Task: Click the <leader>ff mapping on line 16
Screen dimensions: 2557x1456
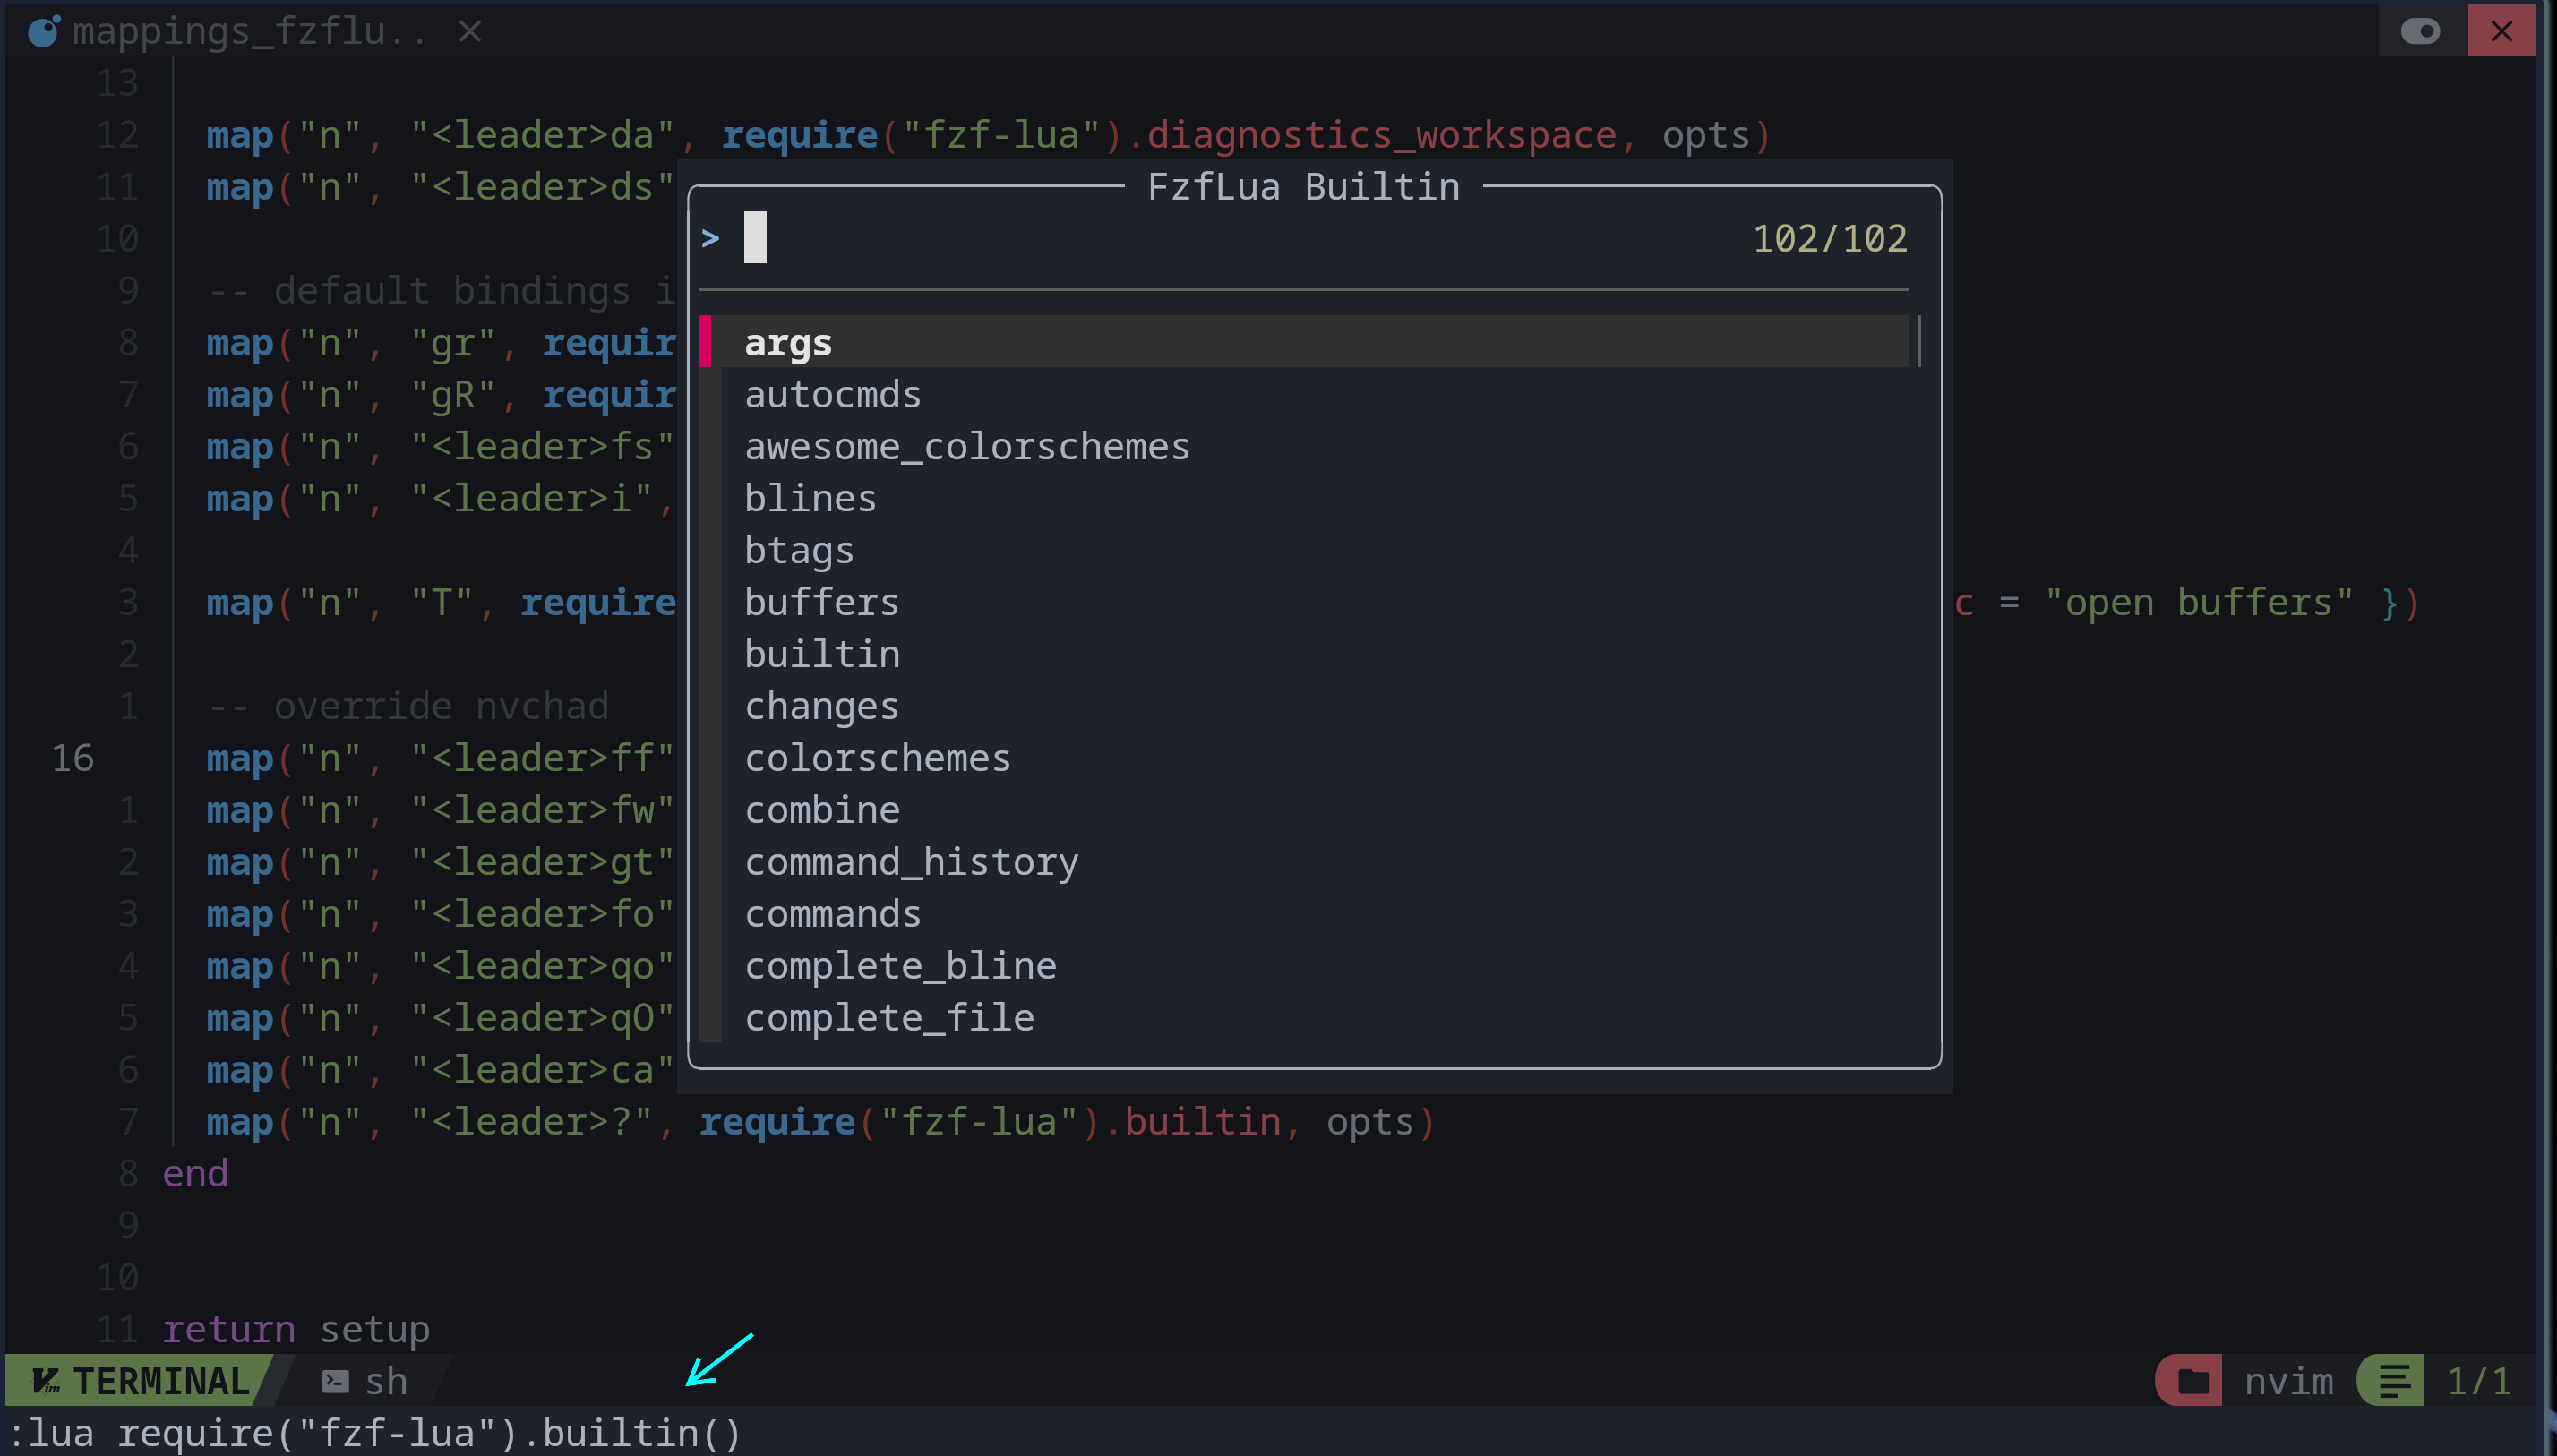Action: click(x=543, y=759)
